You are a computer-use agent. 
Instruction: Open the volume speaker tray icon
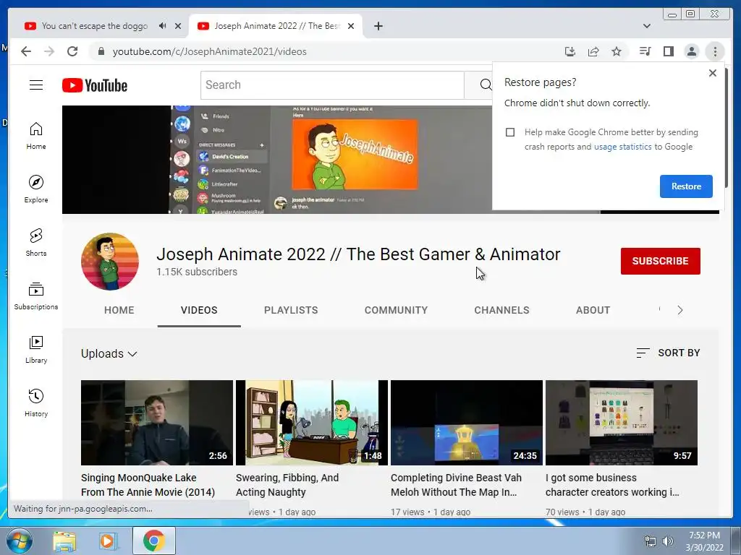(668, 541)
